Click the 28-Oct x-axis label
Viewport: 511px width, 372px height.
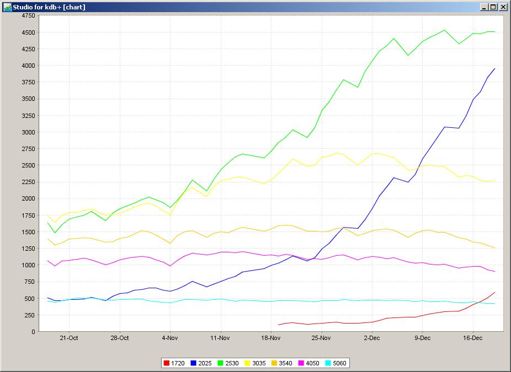tap(120, 338)
